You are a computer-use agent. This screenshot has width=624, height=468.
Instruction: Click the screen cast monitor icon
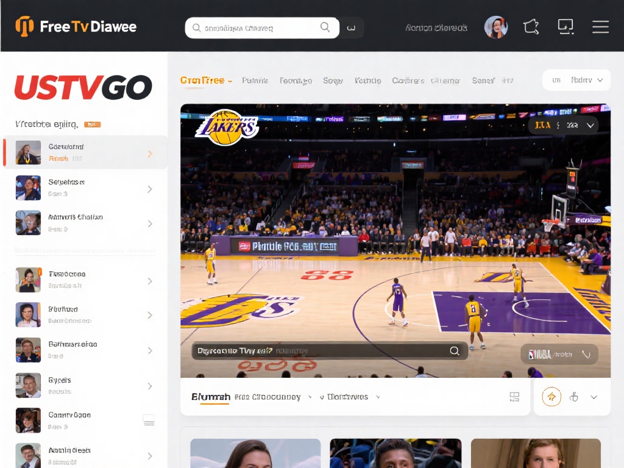pyautogui.click(x=565, y=27)
